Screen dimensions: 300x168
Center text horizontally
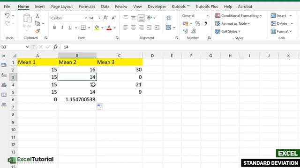click(x=133, y=28)
